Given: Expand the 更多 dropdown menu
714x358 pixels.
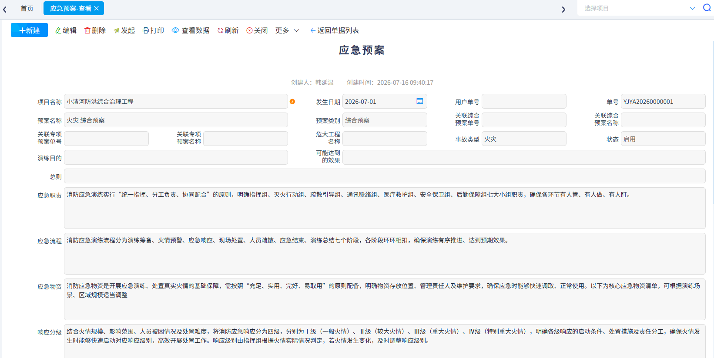Looking at the screenshot, I should [x=287, y=30].
